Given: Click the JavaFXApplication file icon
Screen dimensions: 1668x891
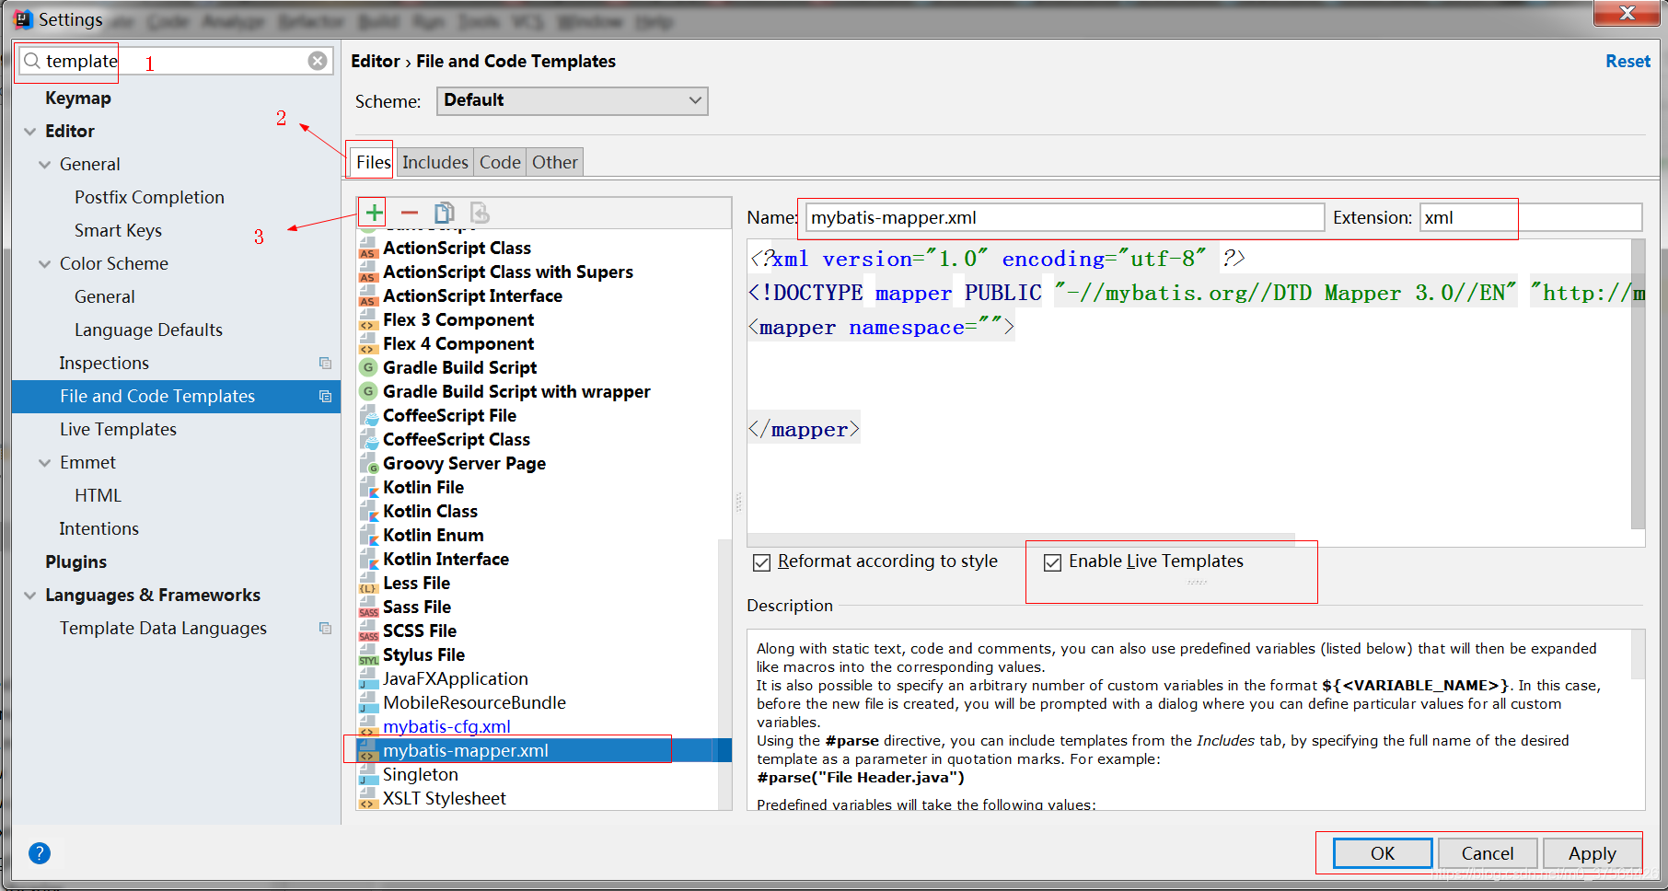Looking at the screenshot, I should pos(368,679).
